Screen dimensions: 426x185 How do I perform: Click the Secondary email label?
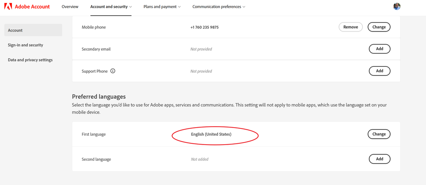pyautogui.click(x=96, y=49)
